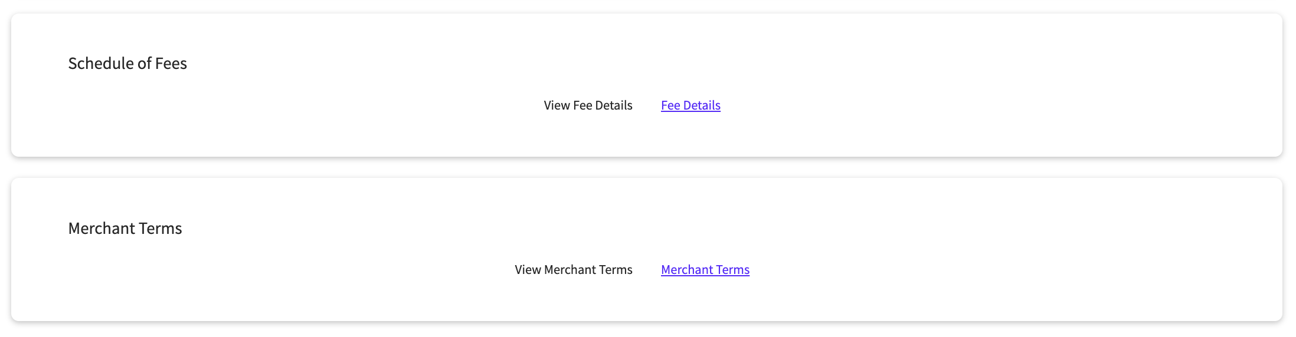
Task: Click the View Fee Details label
Action: (x=588, y=105)
